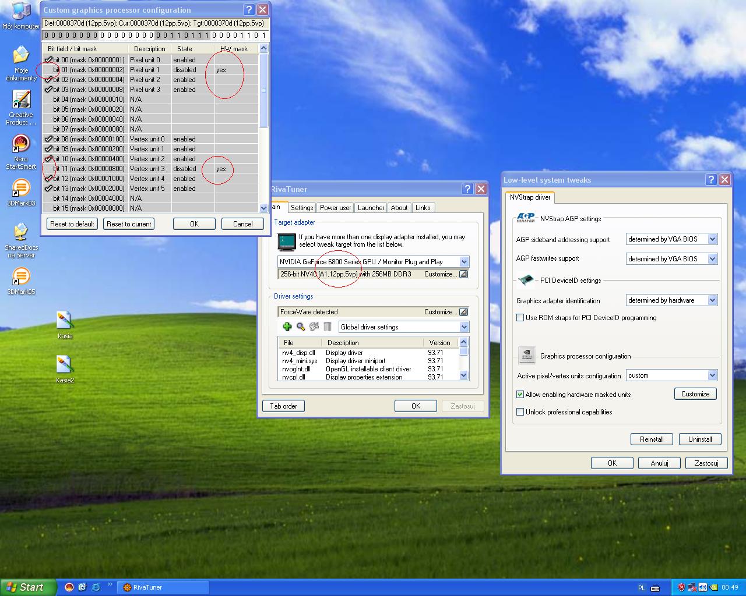Click the magnifier icon in Driver settings
The width and height of the screenshot is (746, 596).
click(301, 327)
